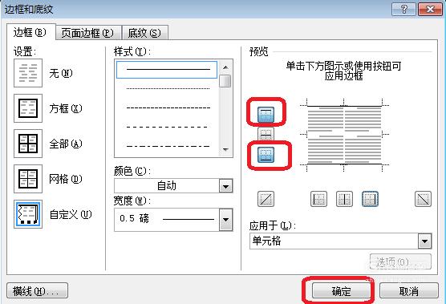Screen dimensions: 446x304
Task: Click the style list scroll down arrow
Action: tap(225, 149)
